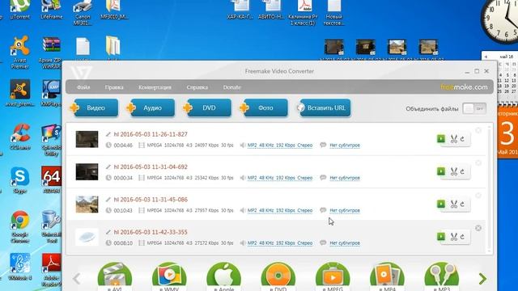This screenshot has height=291, width=518.
Task: Play the hl 2016-05-03 11-26-11-827 video
Action: pyautogui.click(x=441, y=138)
